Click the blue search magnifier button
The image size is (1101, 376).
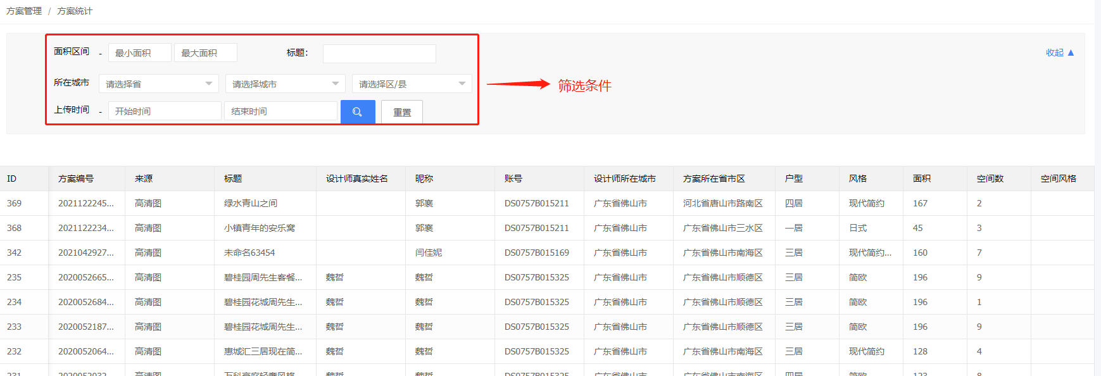358,112
